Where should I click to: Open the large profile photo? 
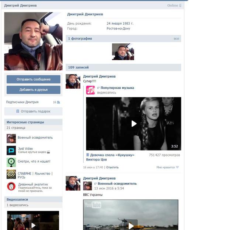coord(33,41)
